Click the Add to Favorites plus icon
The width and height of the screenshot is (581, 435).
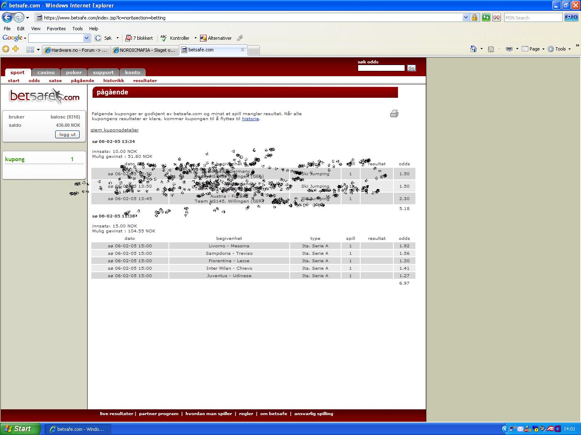click(x=16, y=49)
